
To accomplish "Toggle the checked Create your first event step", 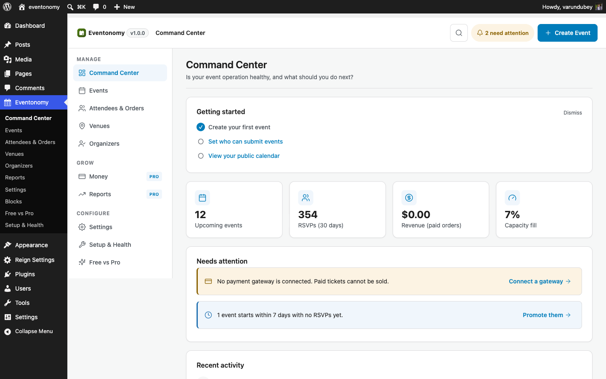I will [201, 127].
